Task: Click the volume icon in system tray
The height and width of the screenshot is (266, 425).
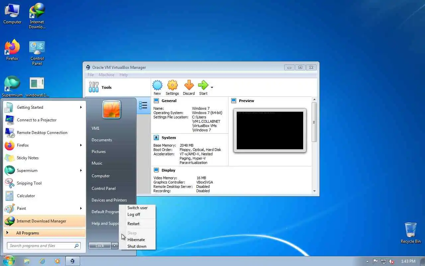Action: [x=391, y=261]
